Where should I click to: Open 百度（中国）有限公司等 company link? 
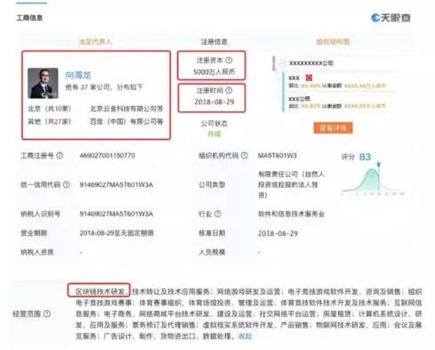(126, 121)
